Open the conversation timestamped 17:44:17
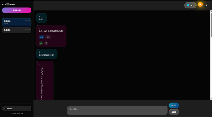The width and height of the screenshot is (212, 117). pos(17,22)
